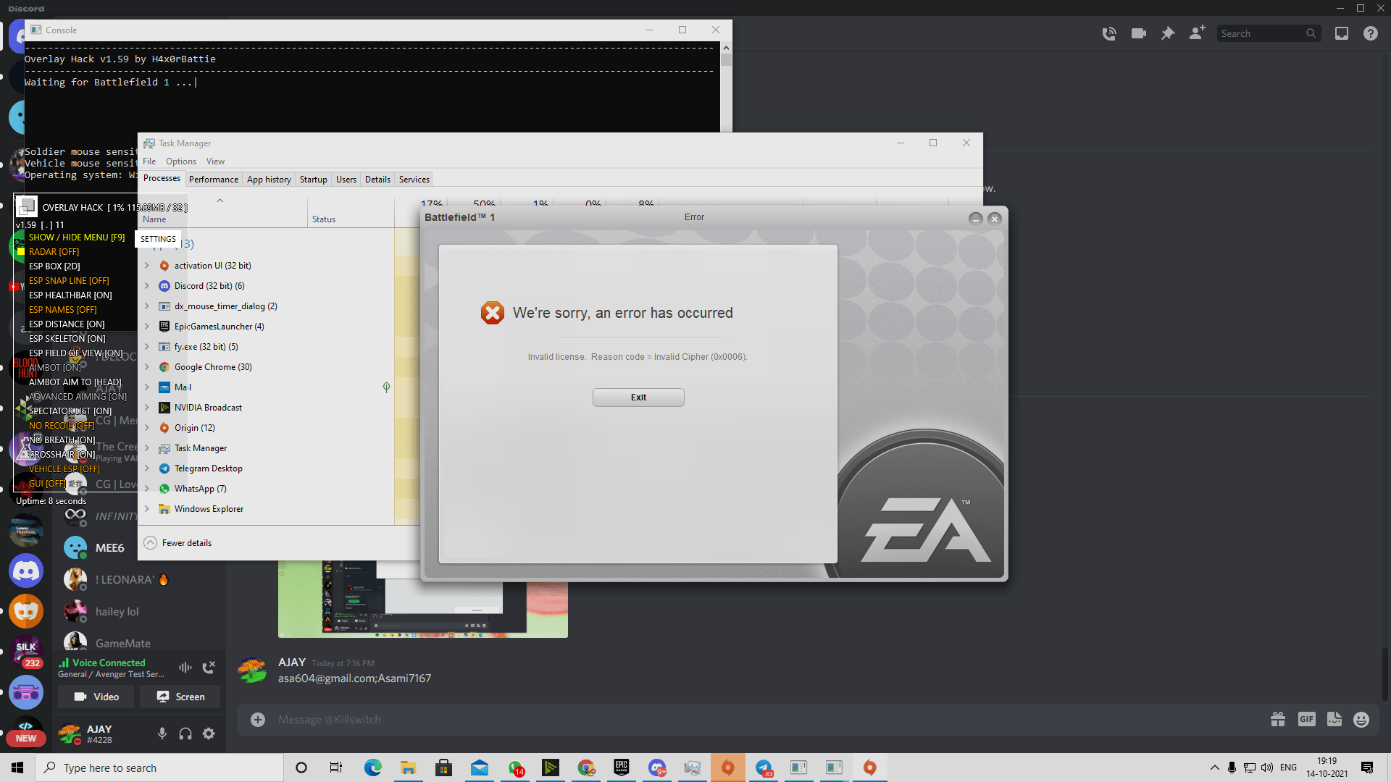1391x782 pixels.
Task: Open GameMate direct message
Action: click(x=139, y=643)
